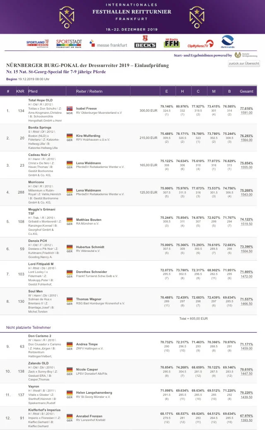The image size is (265, 433).
Task: Click the Sportland Hessen sponsor logo
Action: [x=37, y=44]
